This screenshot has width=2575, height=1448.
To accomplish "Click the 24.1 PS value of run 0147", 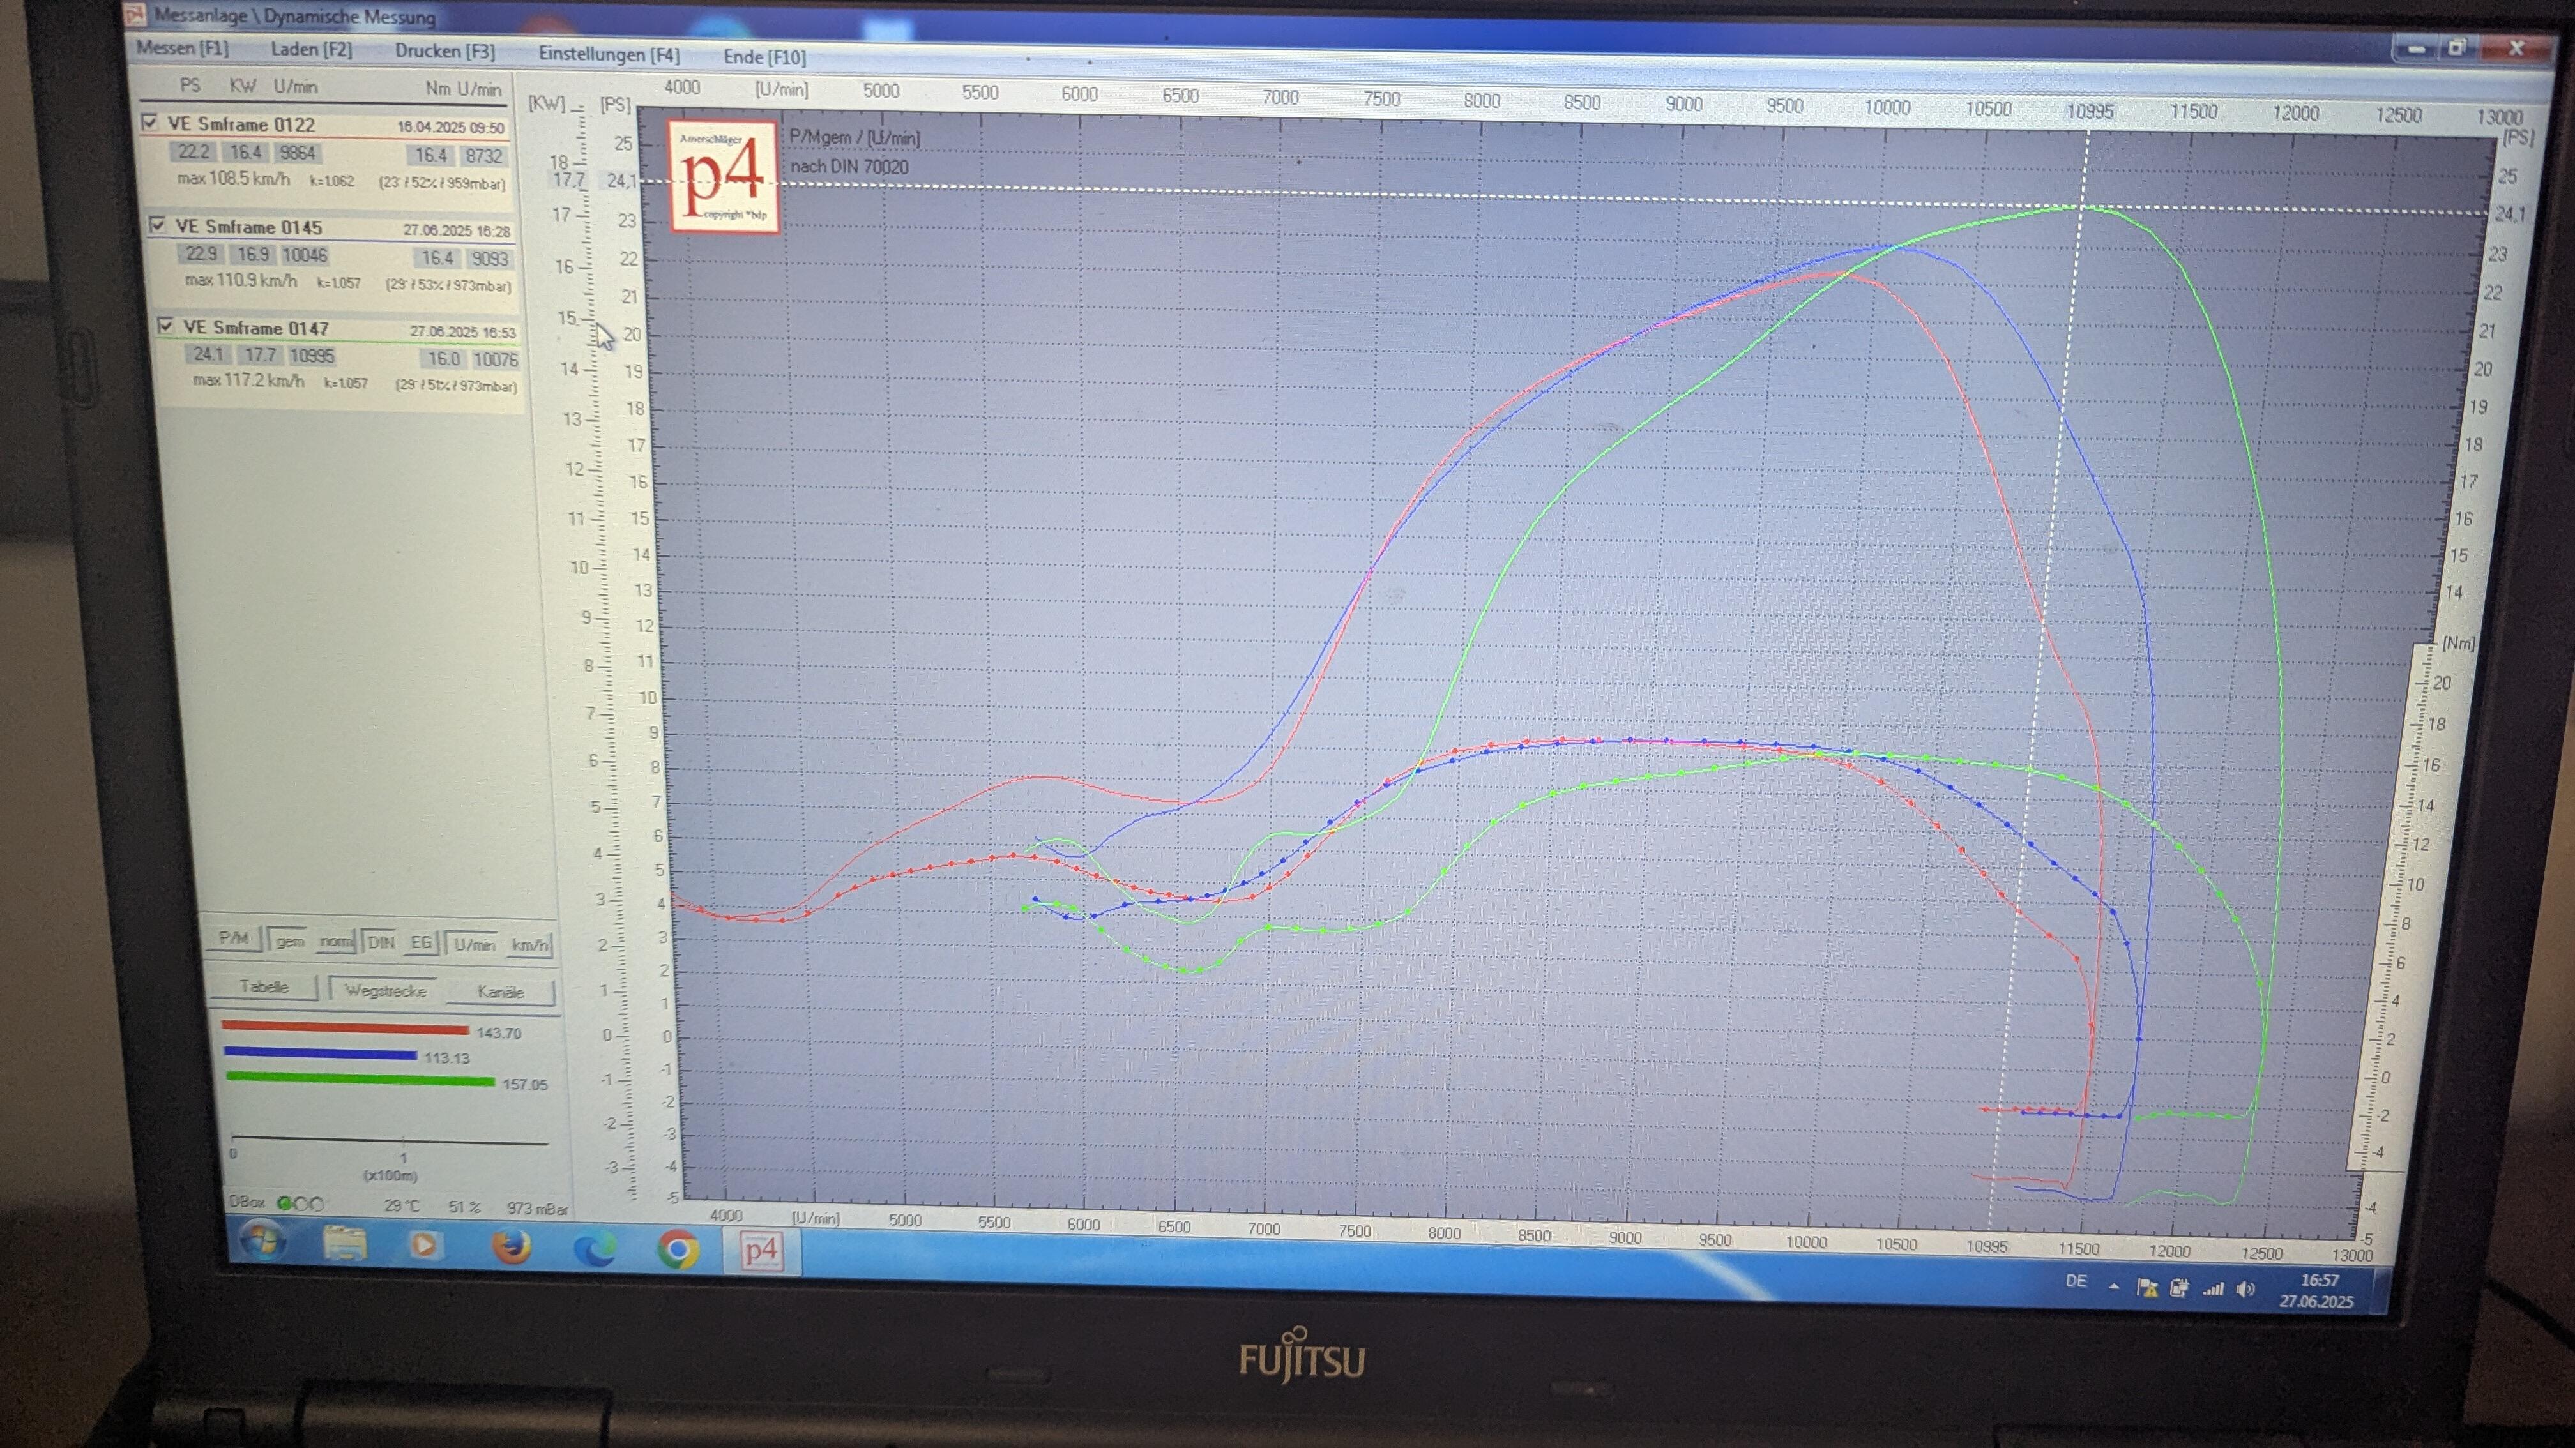I will [208, 354].
